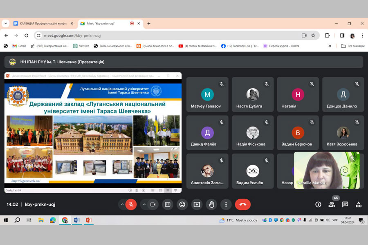Open File Explorer from the taskbar
Screen dimensions: 368x245
[x=41, y=220]
